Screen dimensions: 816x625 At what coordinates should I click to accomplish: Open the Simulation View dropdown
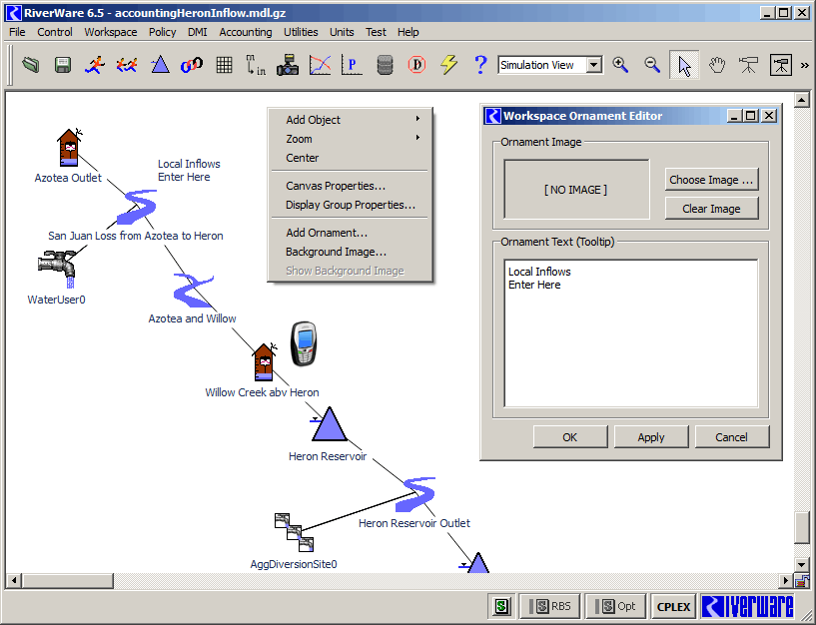click(594, 65)
